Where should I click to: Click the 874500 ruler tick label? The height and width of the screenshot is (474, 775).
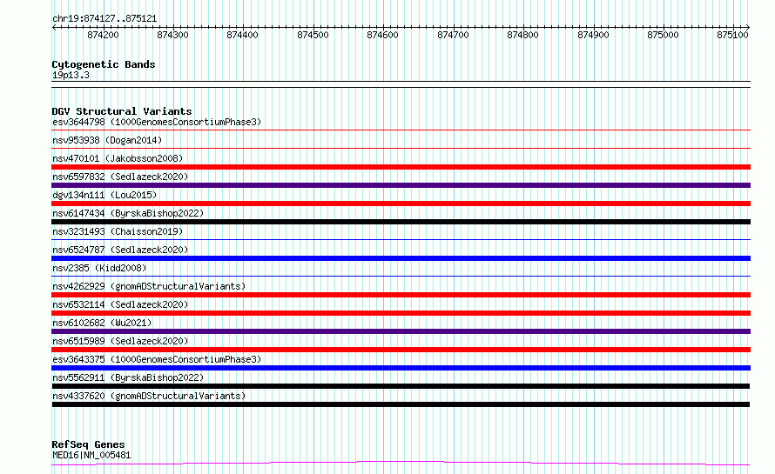pyautogui.click(x=313, y=35)
